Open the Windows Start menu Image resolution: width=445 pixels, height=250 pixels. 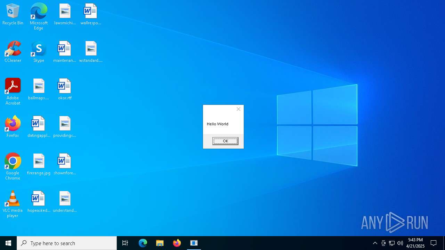8,243
